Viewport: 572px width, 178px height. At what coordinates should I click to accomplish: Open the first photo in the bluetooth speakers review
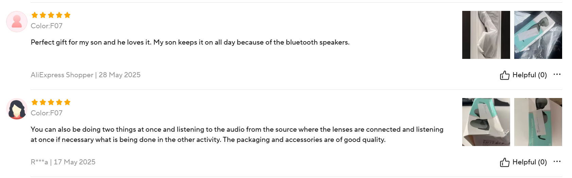pos(486,35)
